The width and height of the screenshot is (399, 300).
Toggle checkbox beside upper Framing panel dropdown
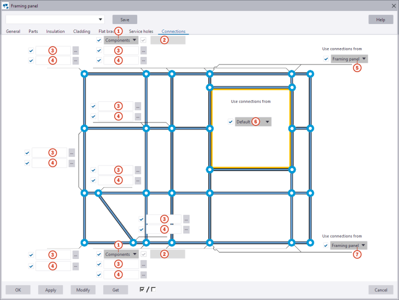326,59
